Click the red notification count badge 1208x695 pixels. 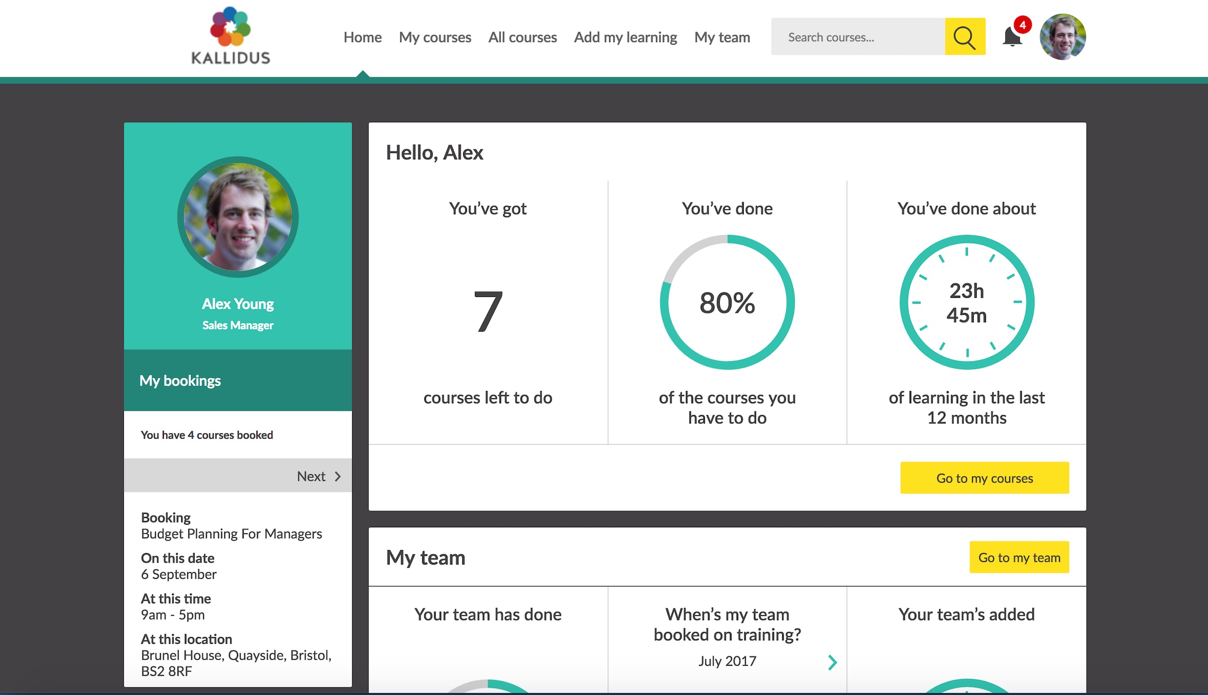click(x=1022, y=25)
